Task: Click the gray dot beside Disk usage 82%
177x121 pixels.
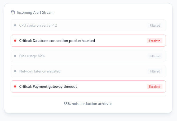Action: (x=15, y=56)
